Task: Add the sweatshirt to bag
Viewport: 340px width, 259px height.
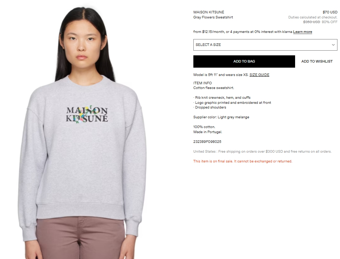Action: coord(244,61)
